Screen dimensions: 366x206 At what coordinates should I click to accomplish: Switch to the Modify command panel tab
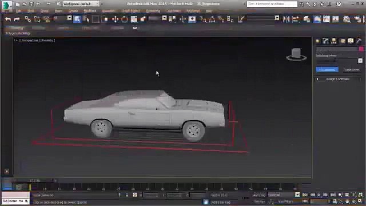(x=326, y=41)
